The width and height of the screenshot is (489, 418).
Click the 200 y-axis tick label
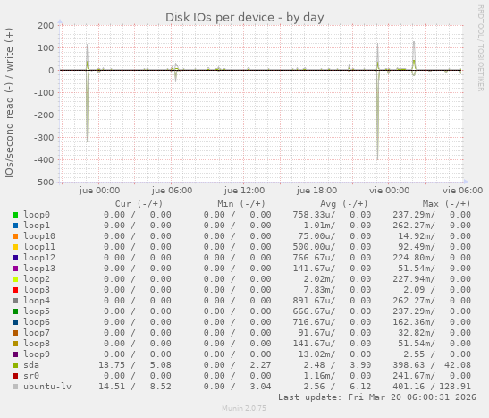click(x=46, y=26)
